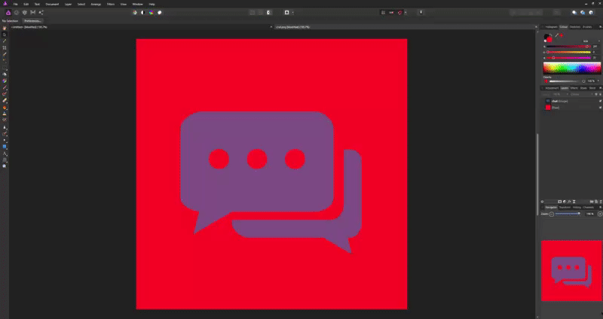603x319 pixels.
Task: Zoom out using the Navigator minus button
Action: click(552, 214)
